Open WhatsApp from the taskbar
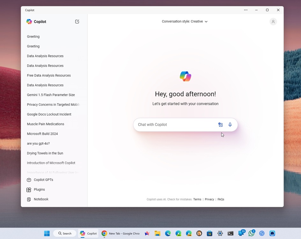The width and height of the screenshot is (301, 239). pyautogui.click(x=251, y=233)
